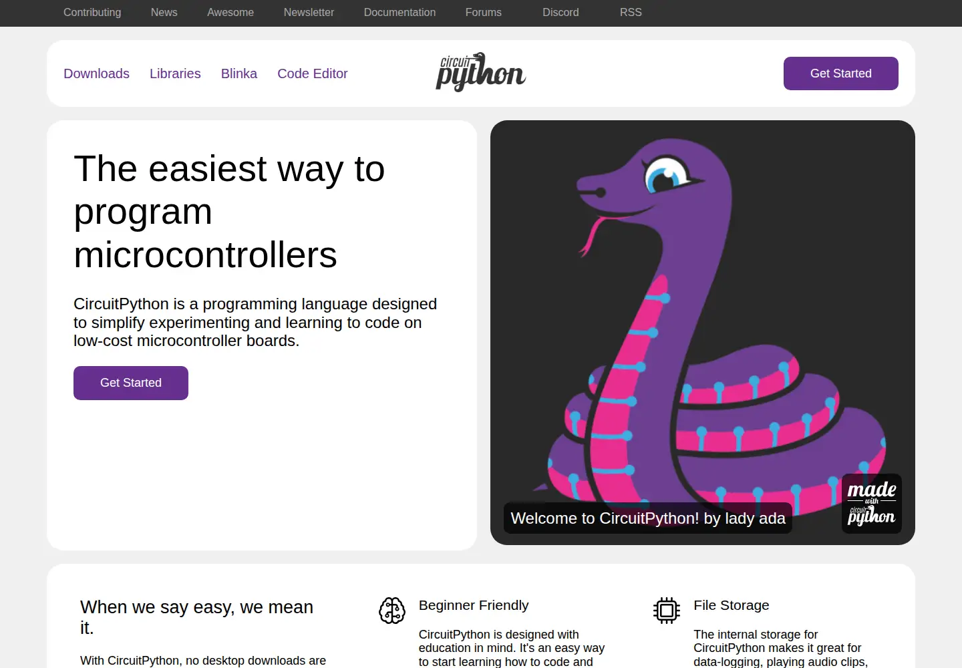Click Get Started button in the header
Image resolution: width=962 pixels, height=668 pixels.
point(841,73)
